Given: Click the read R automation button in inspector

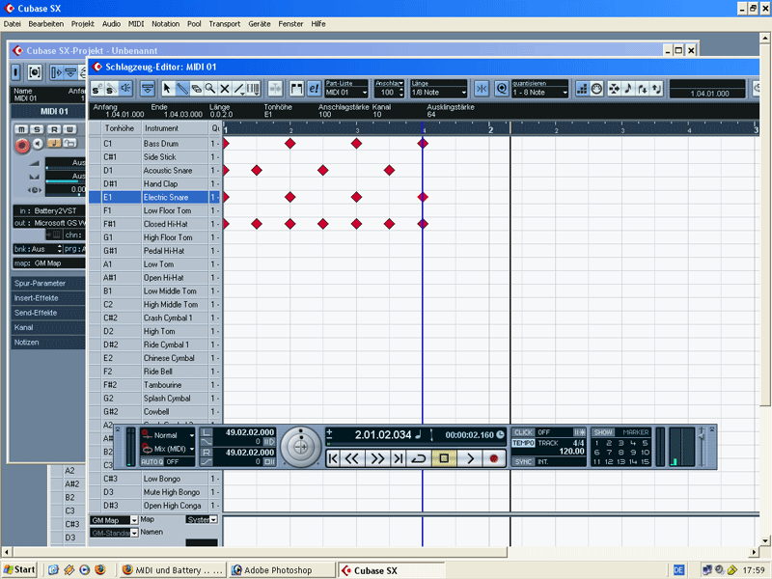Looking at the screenshot, I should coord(54,129).
